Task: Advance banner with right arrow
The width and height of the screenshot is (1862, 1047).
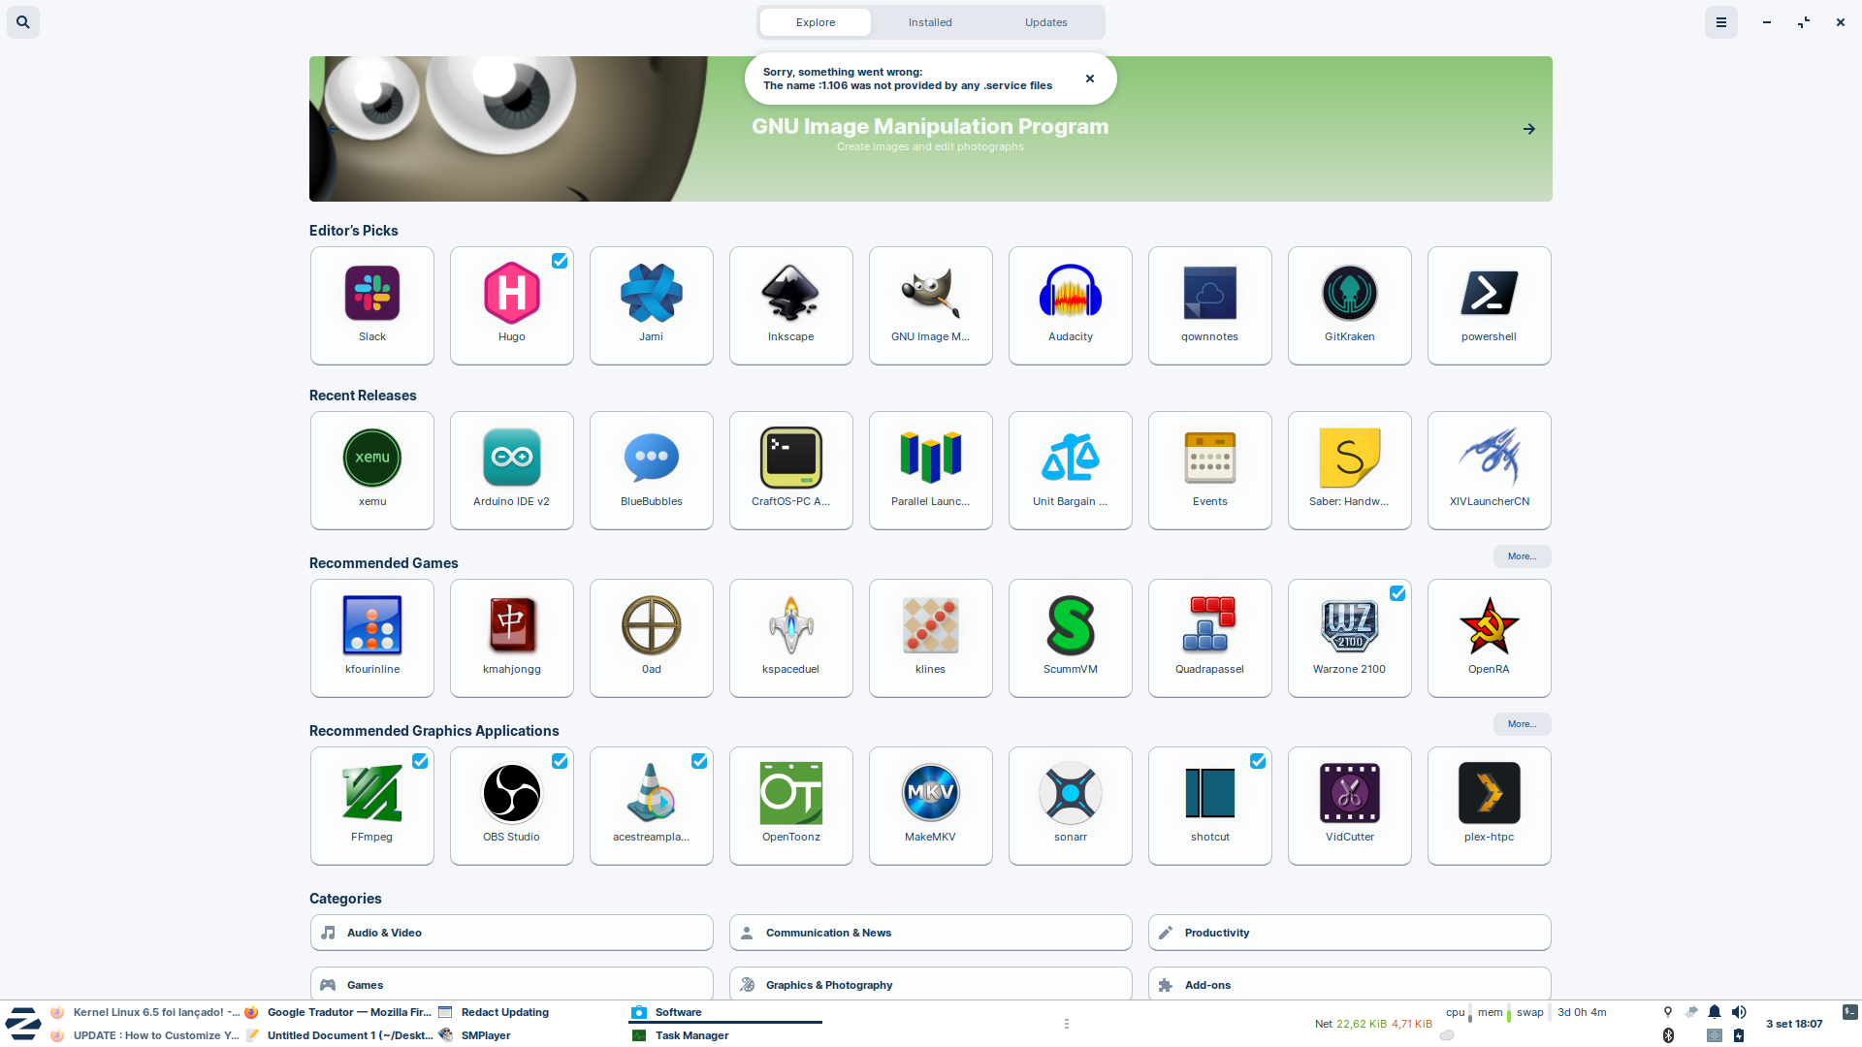Action: (x=1528, y=129)
